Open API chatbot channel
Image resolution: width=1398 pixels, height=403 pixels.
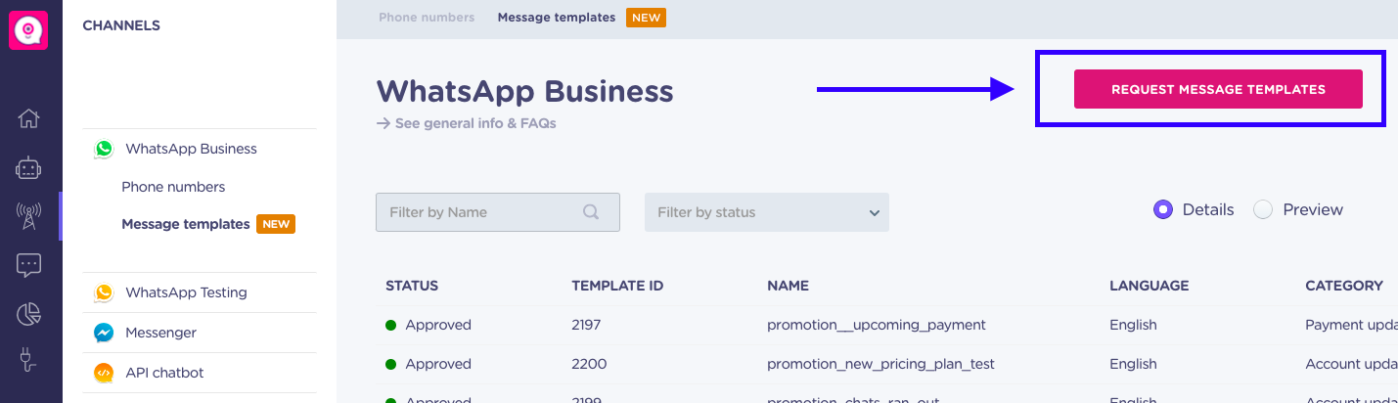click(x=164, y=373)
